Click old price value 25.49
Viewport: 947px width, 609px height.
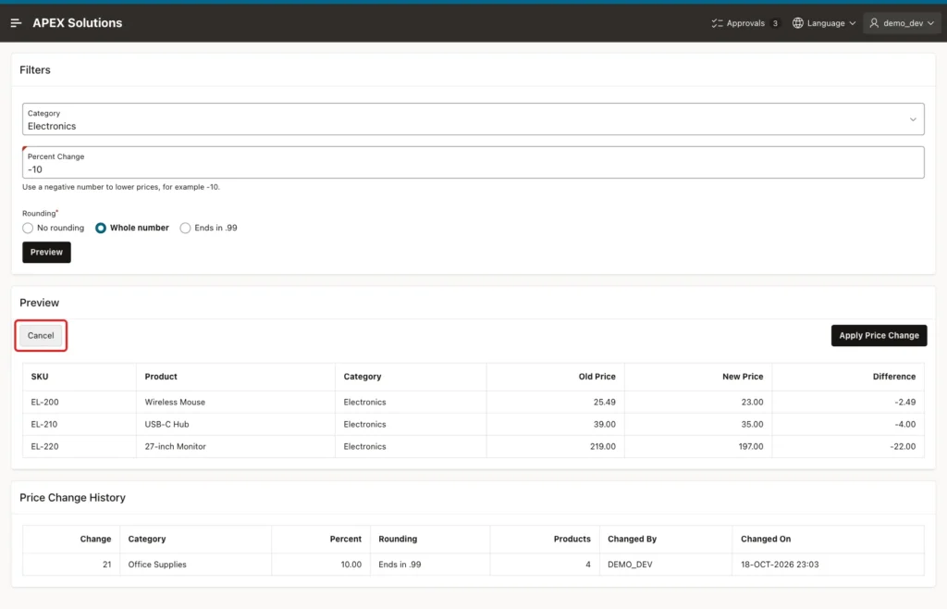[605, 402]
